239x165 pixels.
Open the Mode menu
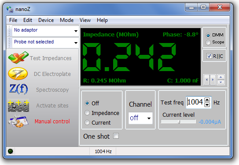click(x=66, y=20)
